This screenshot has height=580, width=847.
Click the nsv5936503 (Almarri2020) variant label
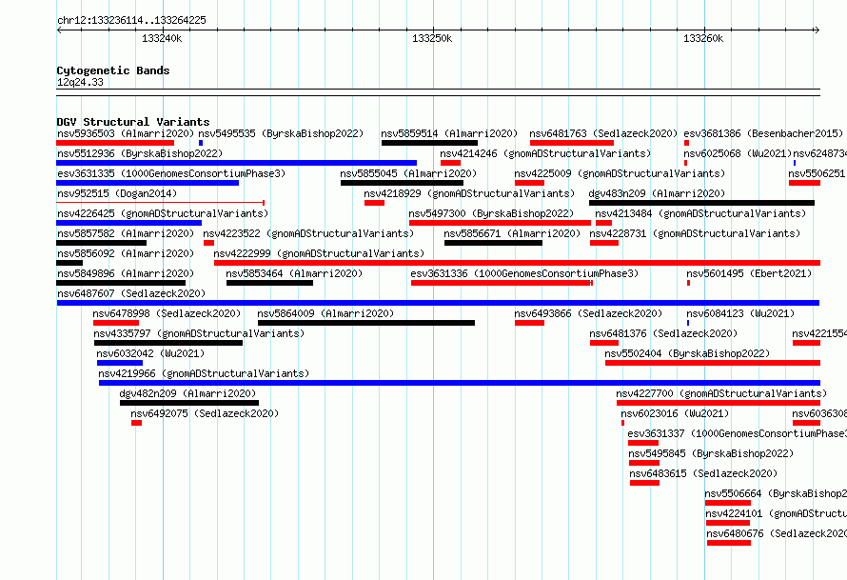click(x=126, y=133)
